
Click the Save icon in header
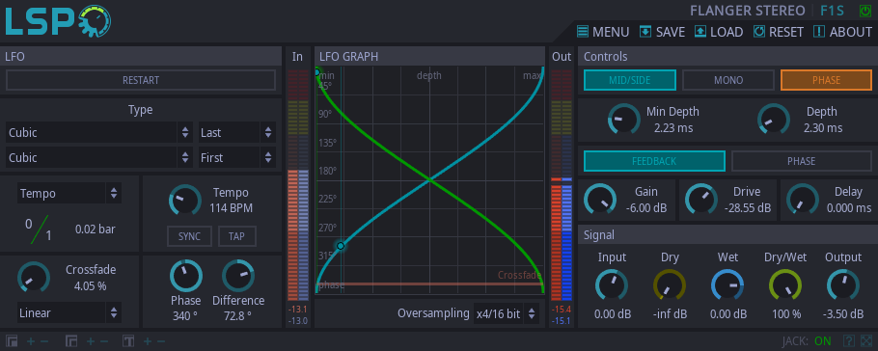pos(645,32)
